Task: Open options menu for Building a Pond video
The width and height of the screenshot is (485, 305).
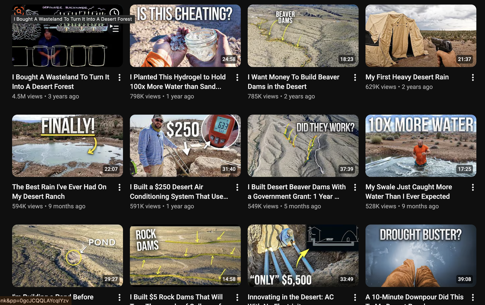Action: pos(119,297)
